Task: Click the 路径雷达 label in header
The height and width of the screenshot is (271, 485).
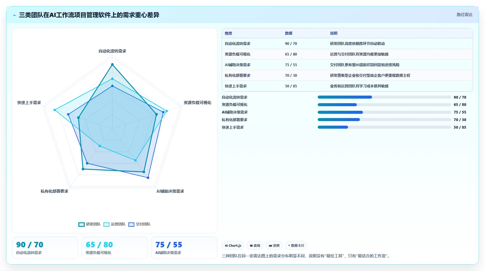Action: coord(464,15)
